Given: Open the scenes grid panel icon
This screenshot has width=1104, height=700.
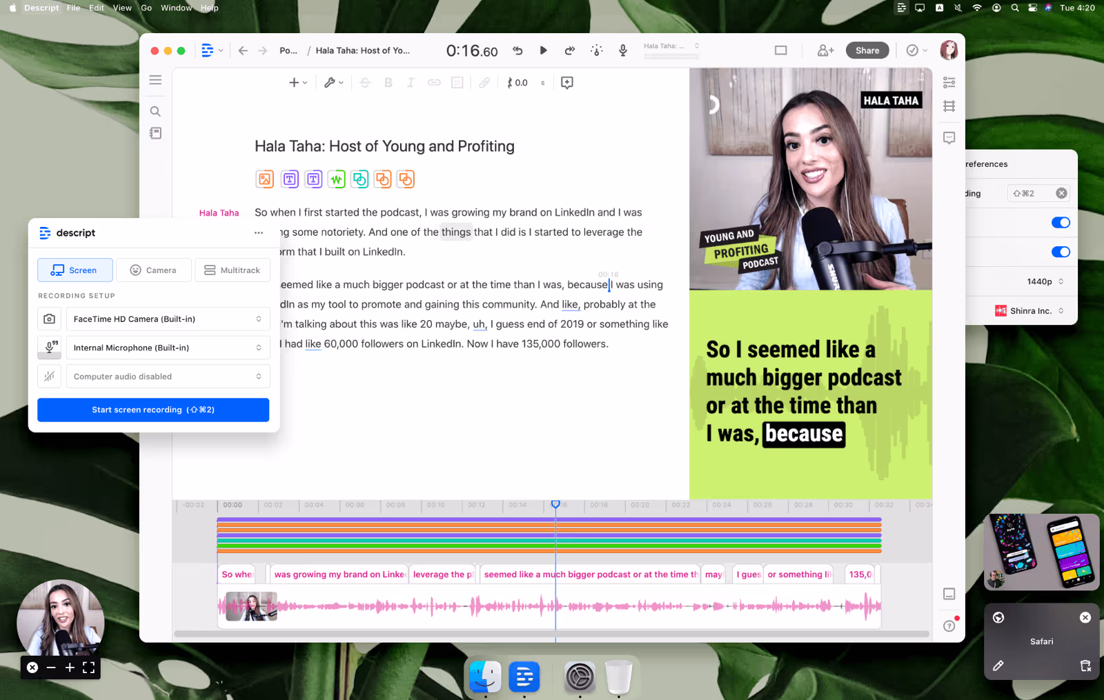Looking at the screenshot, I should [949, 106].
